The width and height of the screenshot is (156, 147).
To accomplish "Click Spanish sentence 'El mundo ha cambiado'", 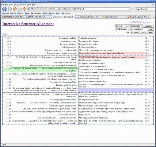I will click(68, 38).
